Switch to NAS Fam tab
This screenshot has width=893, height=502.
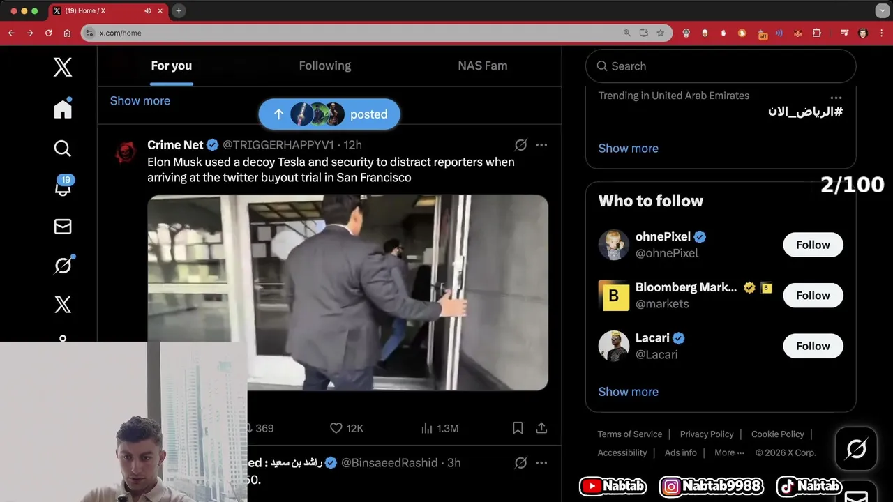point(483,66)
